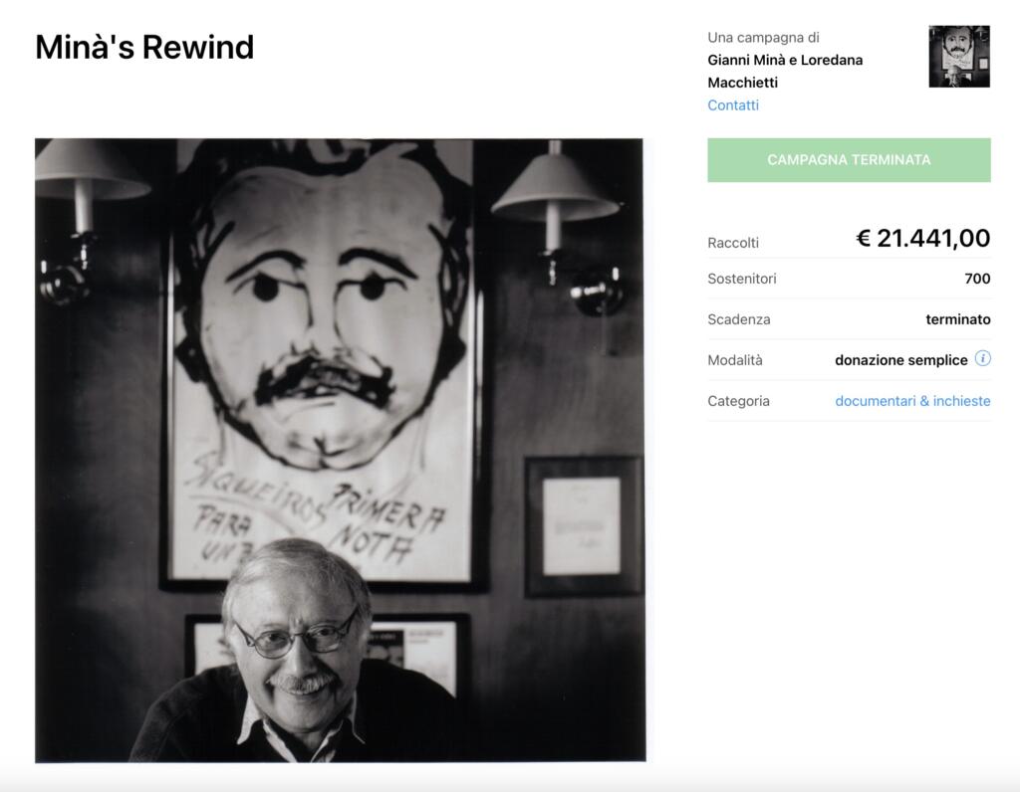
Task: Open the documentari & inchieste category link
Action: point(912,401)
